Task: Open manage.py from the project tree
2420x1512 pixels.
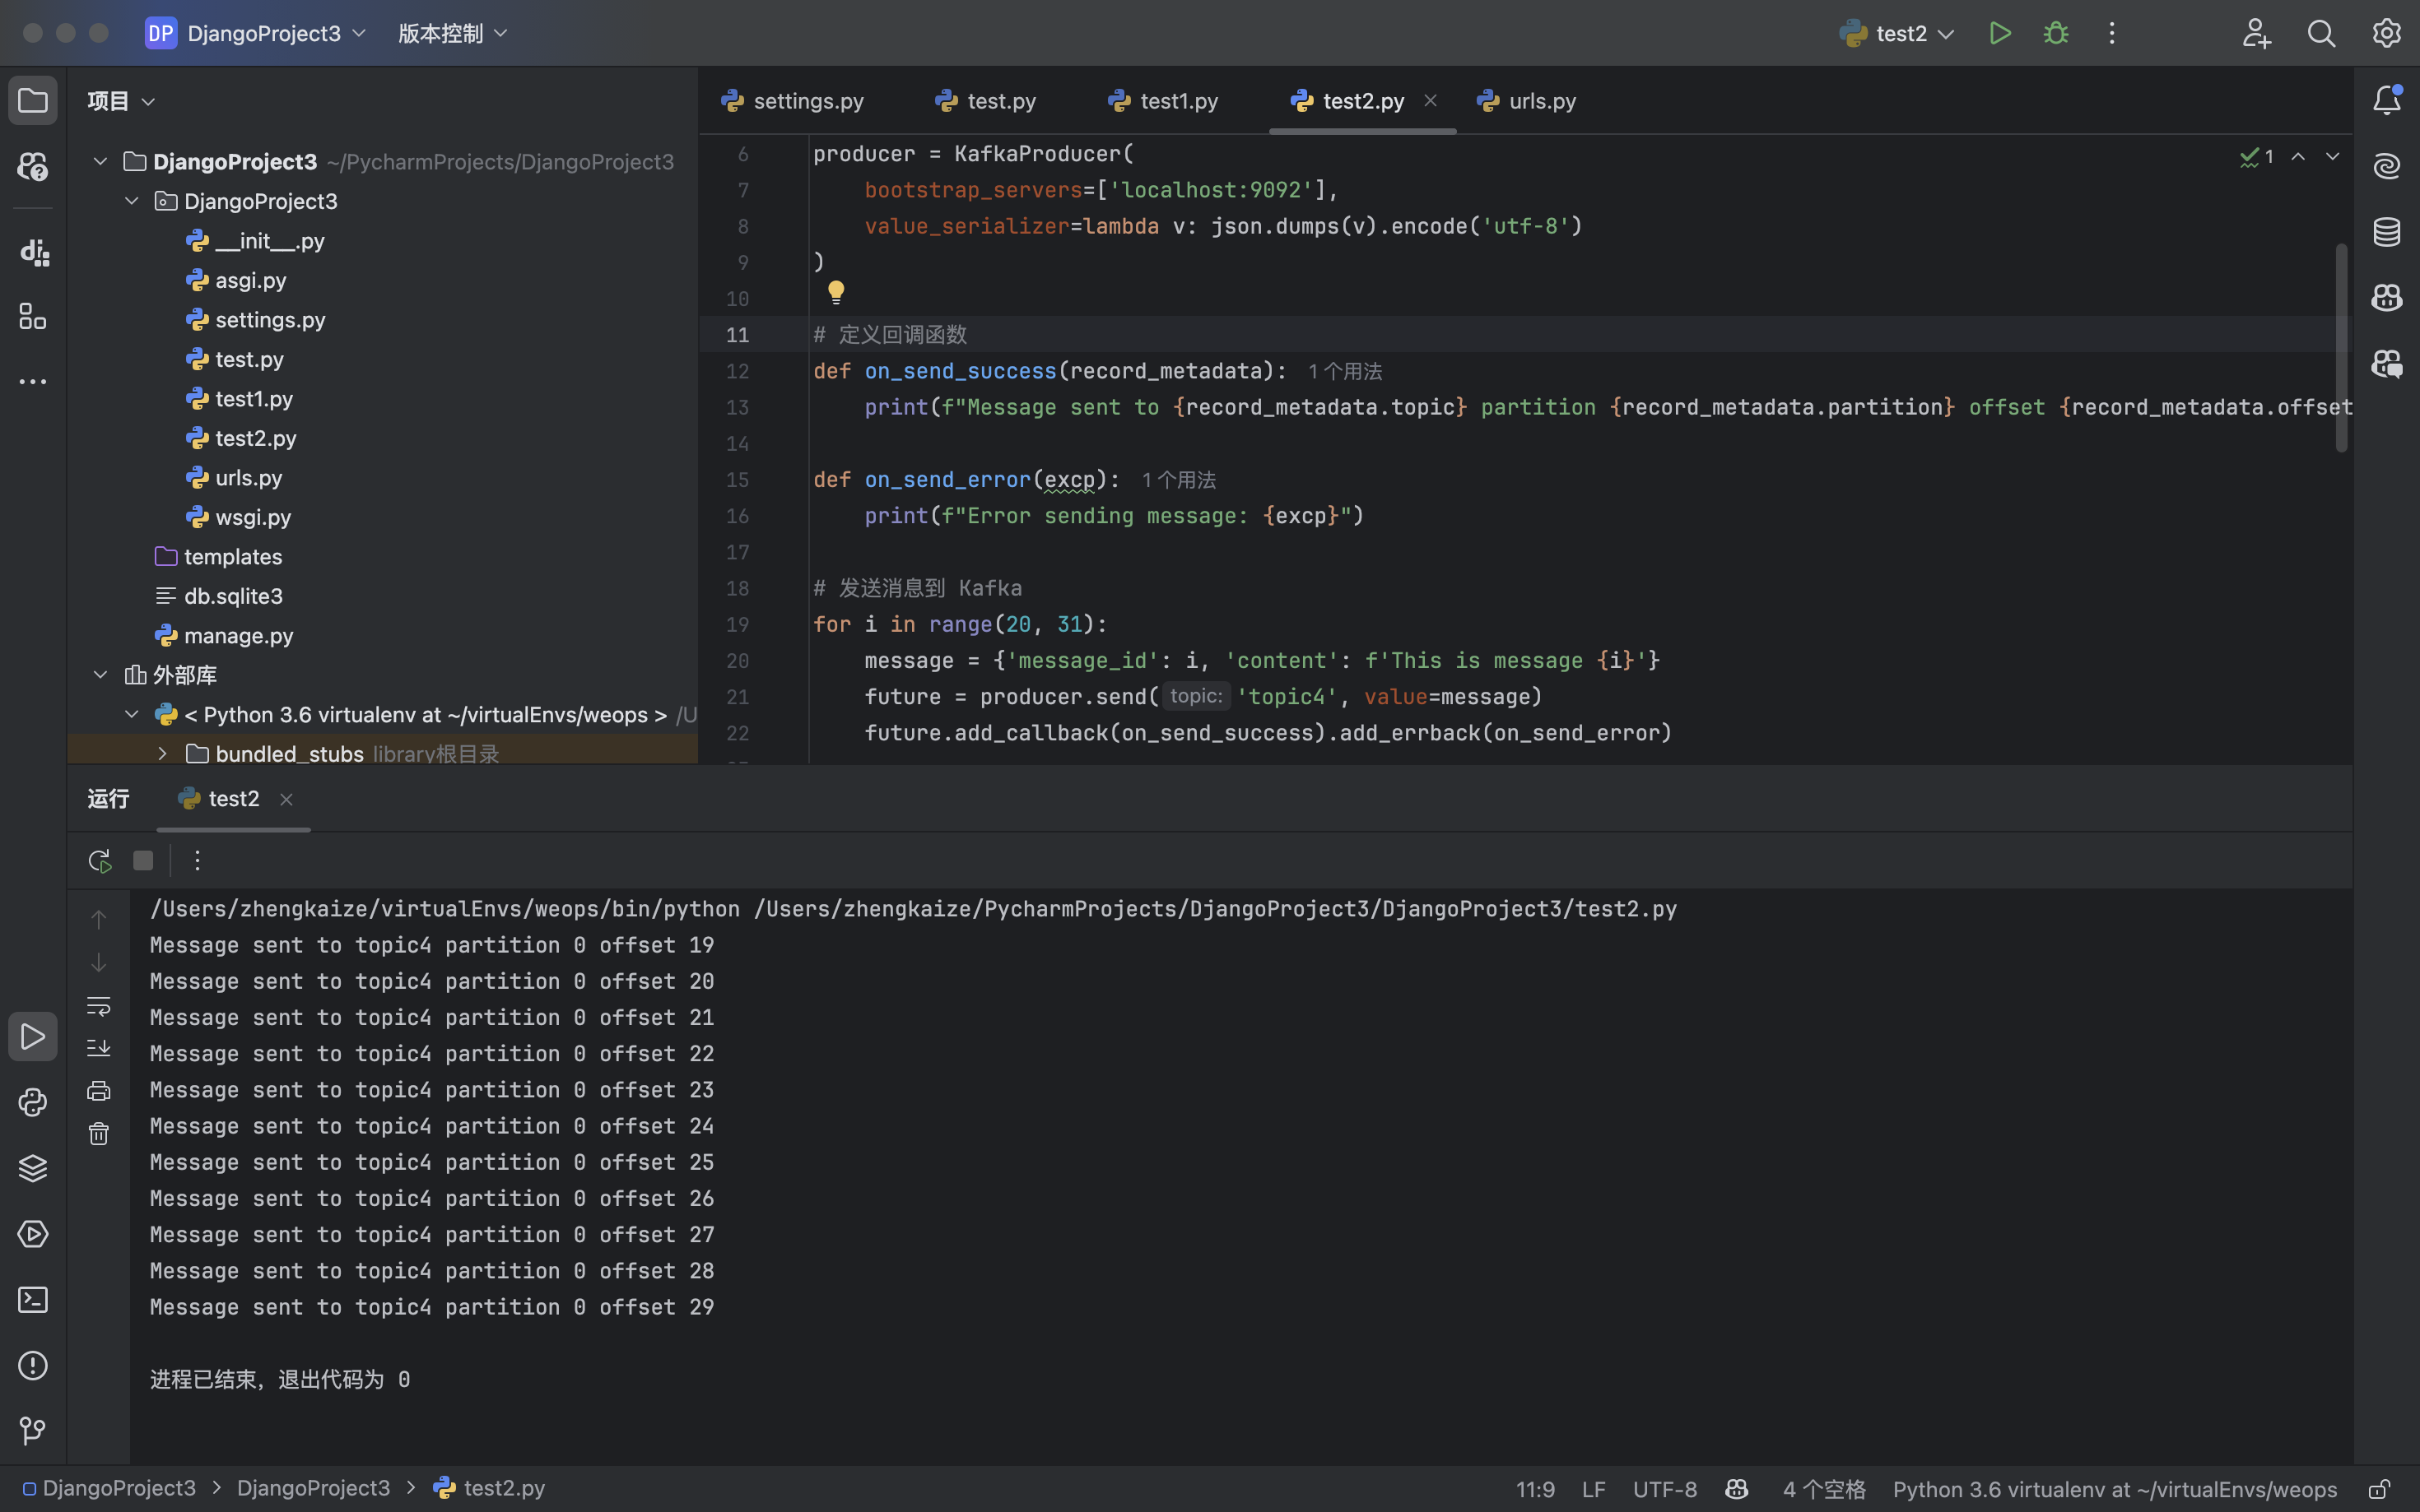Action: pyautogui.click(x=238, y=635)
